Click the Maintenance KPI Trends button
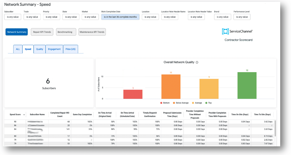 (92, 32)
